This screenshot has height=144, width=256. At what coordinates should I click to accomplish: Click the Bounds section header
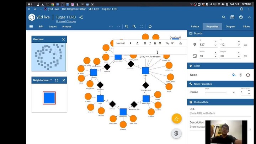click(220, 33)
